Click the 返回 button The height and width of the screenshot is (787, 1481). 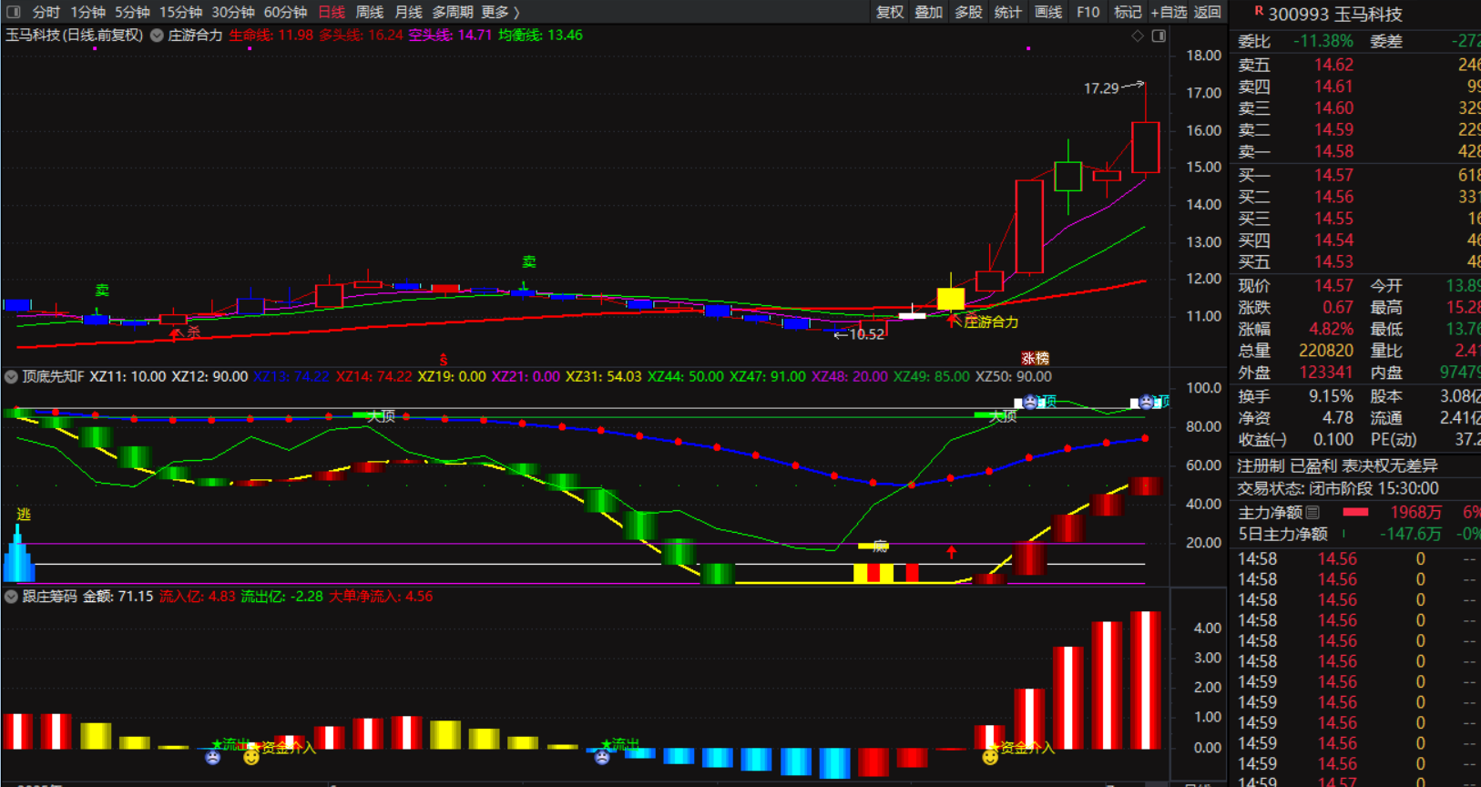coord(1207,12)
